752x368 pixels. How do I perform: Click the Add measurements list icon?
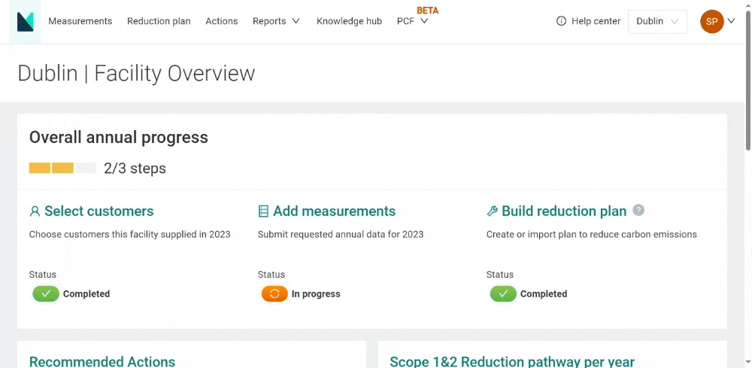(263, 211)
